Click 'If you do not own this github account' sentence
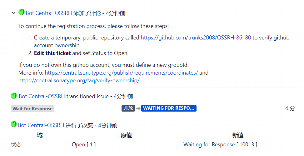Screen dimensions: 304x156 (x=103, y=65)
